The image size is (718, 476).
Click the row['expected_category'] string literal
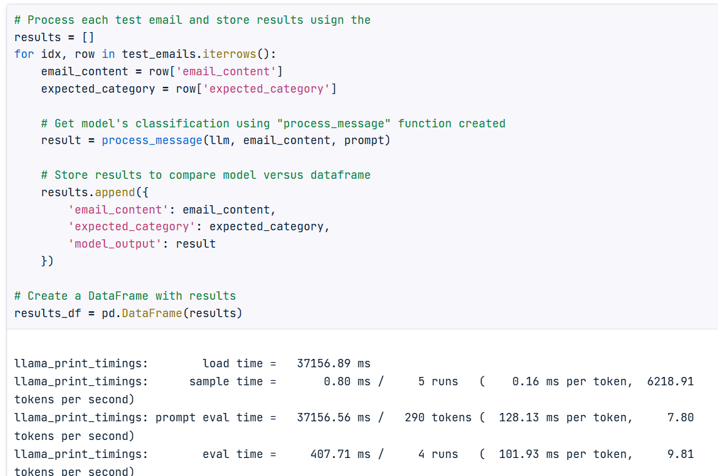pos(266,89)
